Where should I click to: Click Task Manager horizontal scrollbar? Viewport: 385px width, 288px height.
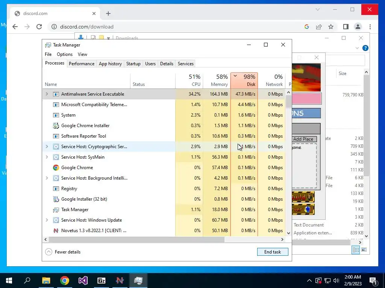pyautogui.click(x=136, y=239)
